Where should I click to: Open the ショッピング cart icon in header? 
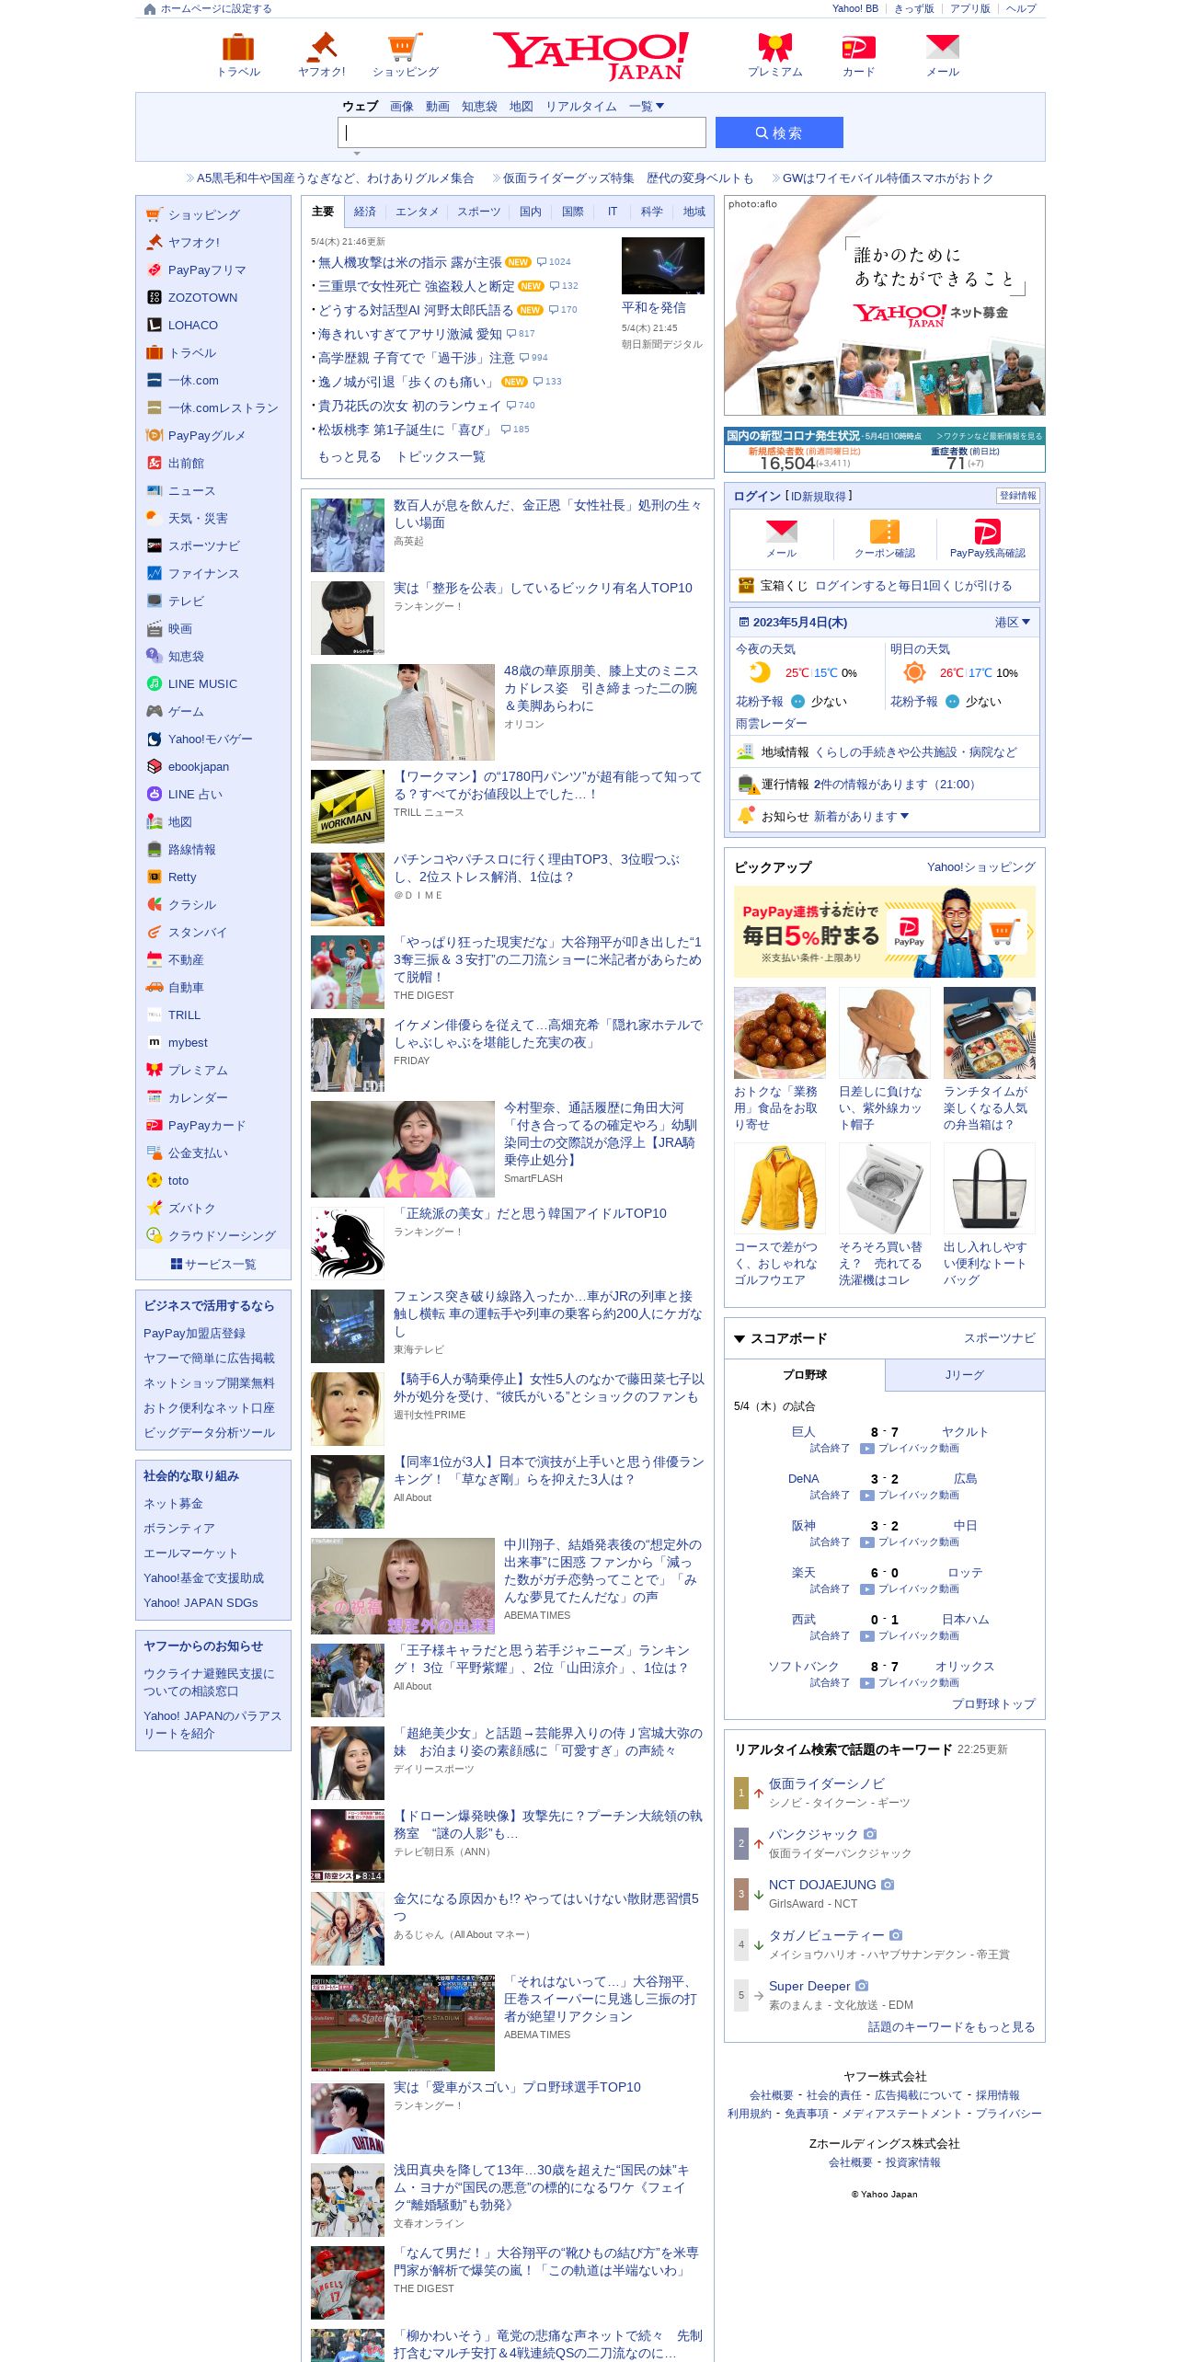(x=405, y=47)
